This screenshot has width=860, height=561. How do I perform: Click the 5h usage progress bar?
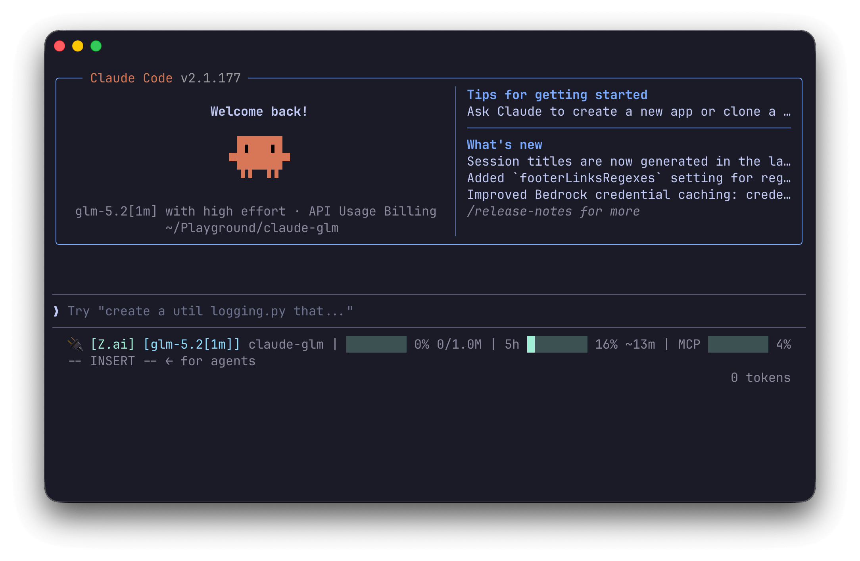coord(557,344)
